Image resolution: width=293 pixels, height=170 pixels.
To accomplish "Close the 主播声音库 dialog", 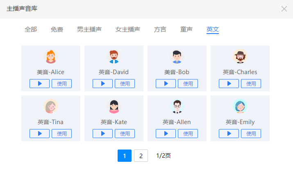I will pyautogui.click(x=284, y=9).
